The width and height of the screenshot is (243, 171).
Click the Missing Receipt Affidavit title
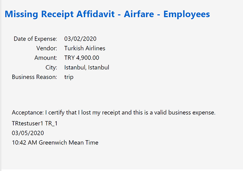point(107,14)
